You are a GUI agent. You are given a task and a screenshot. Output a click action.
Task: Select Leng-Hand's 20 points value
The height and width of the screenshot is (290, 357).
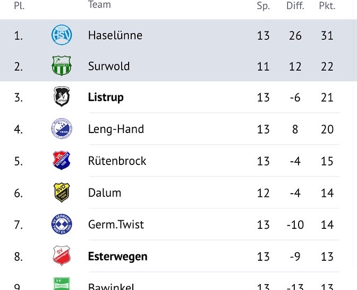(327, 129)
